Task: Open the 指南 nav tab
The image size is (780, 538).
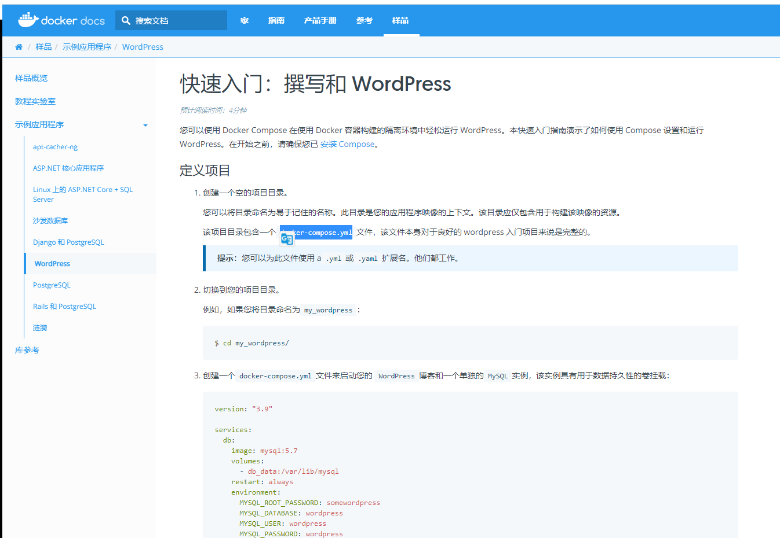Action: point(276,20)
